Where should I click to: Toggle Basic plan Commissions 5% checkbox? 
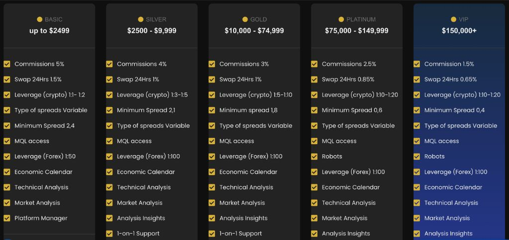[7, 64]
